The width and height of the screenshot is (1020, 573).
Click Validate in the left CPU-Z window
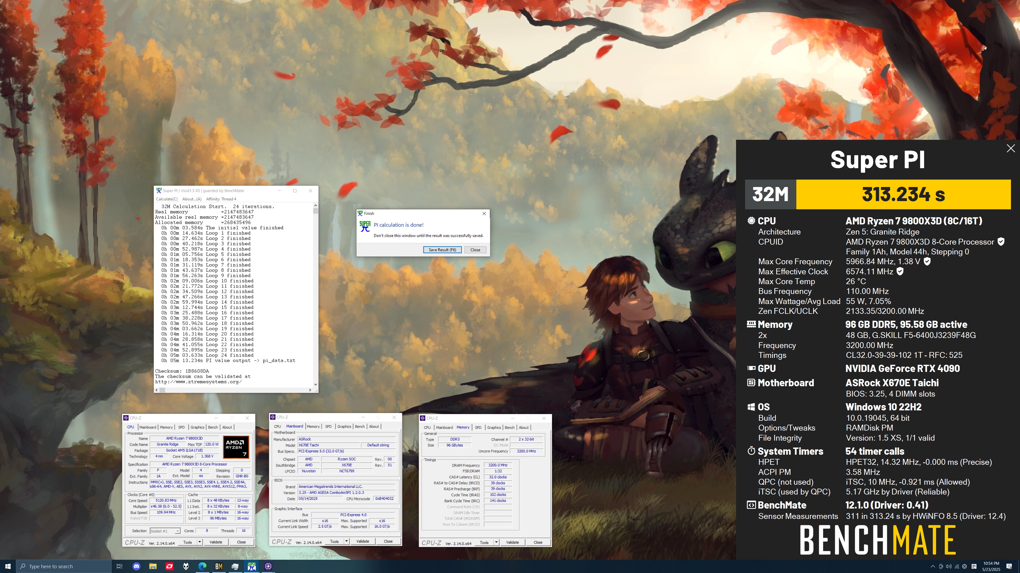[216, 542]
